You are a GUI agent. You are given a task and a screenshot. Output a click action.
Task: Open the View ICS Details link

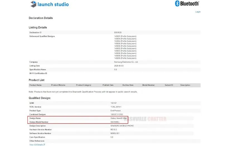(x=36, y=145)
